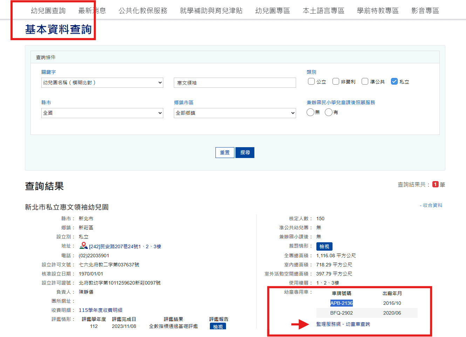Click the approved capacity value 150

(x=320, y=218)
